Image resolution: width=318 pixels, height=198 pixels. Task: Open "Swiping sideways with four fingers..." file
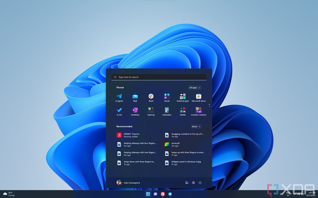click(137, 144)
